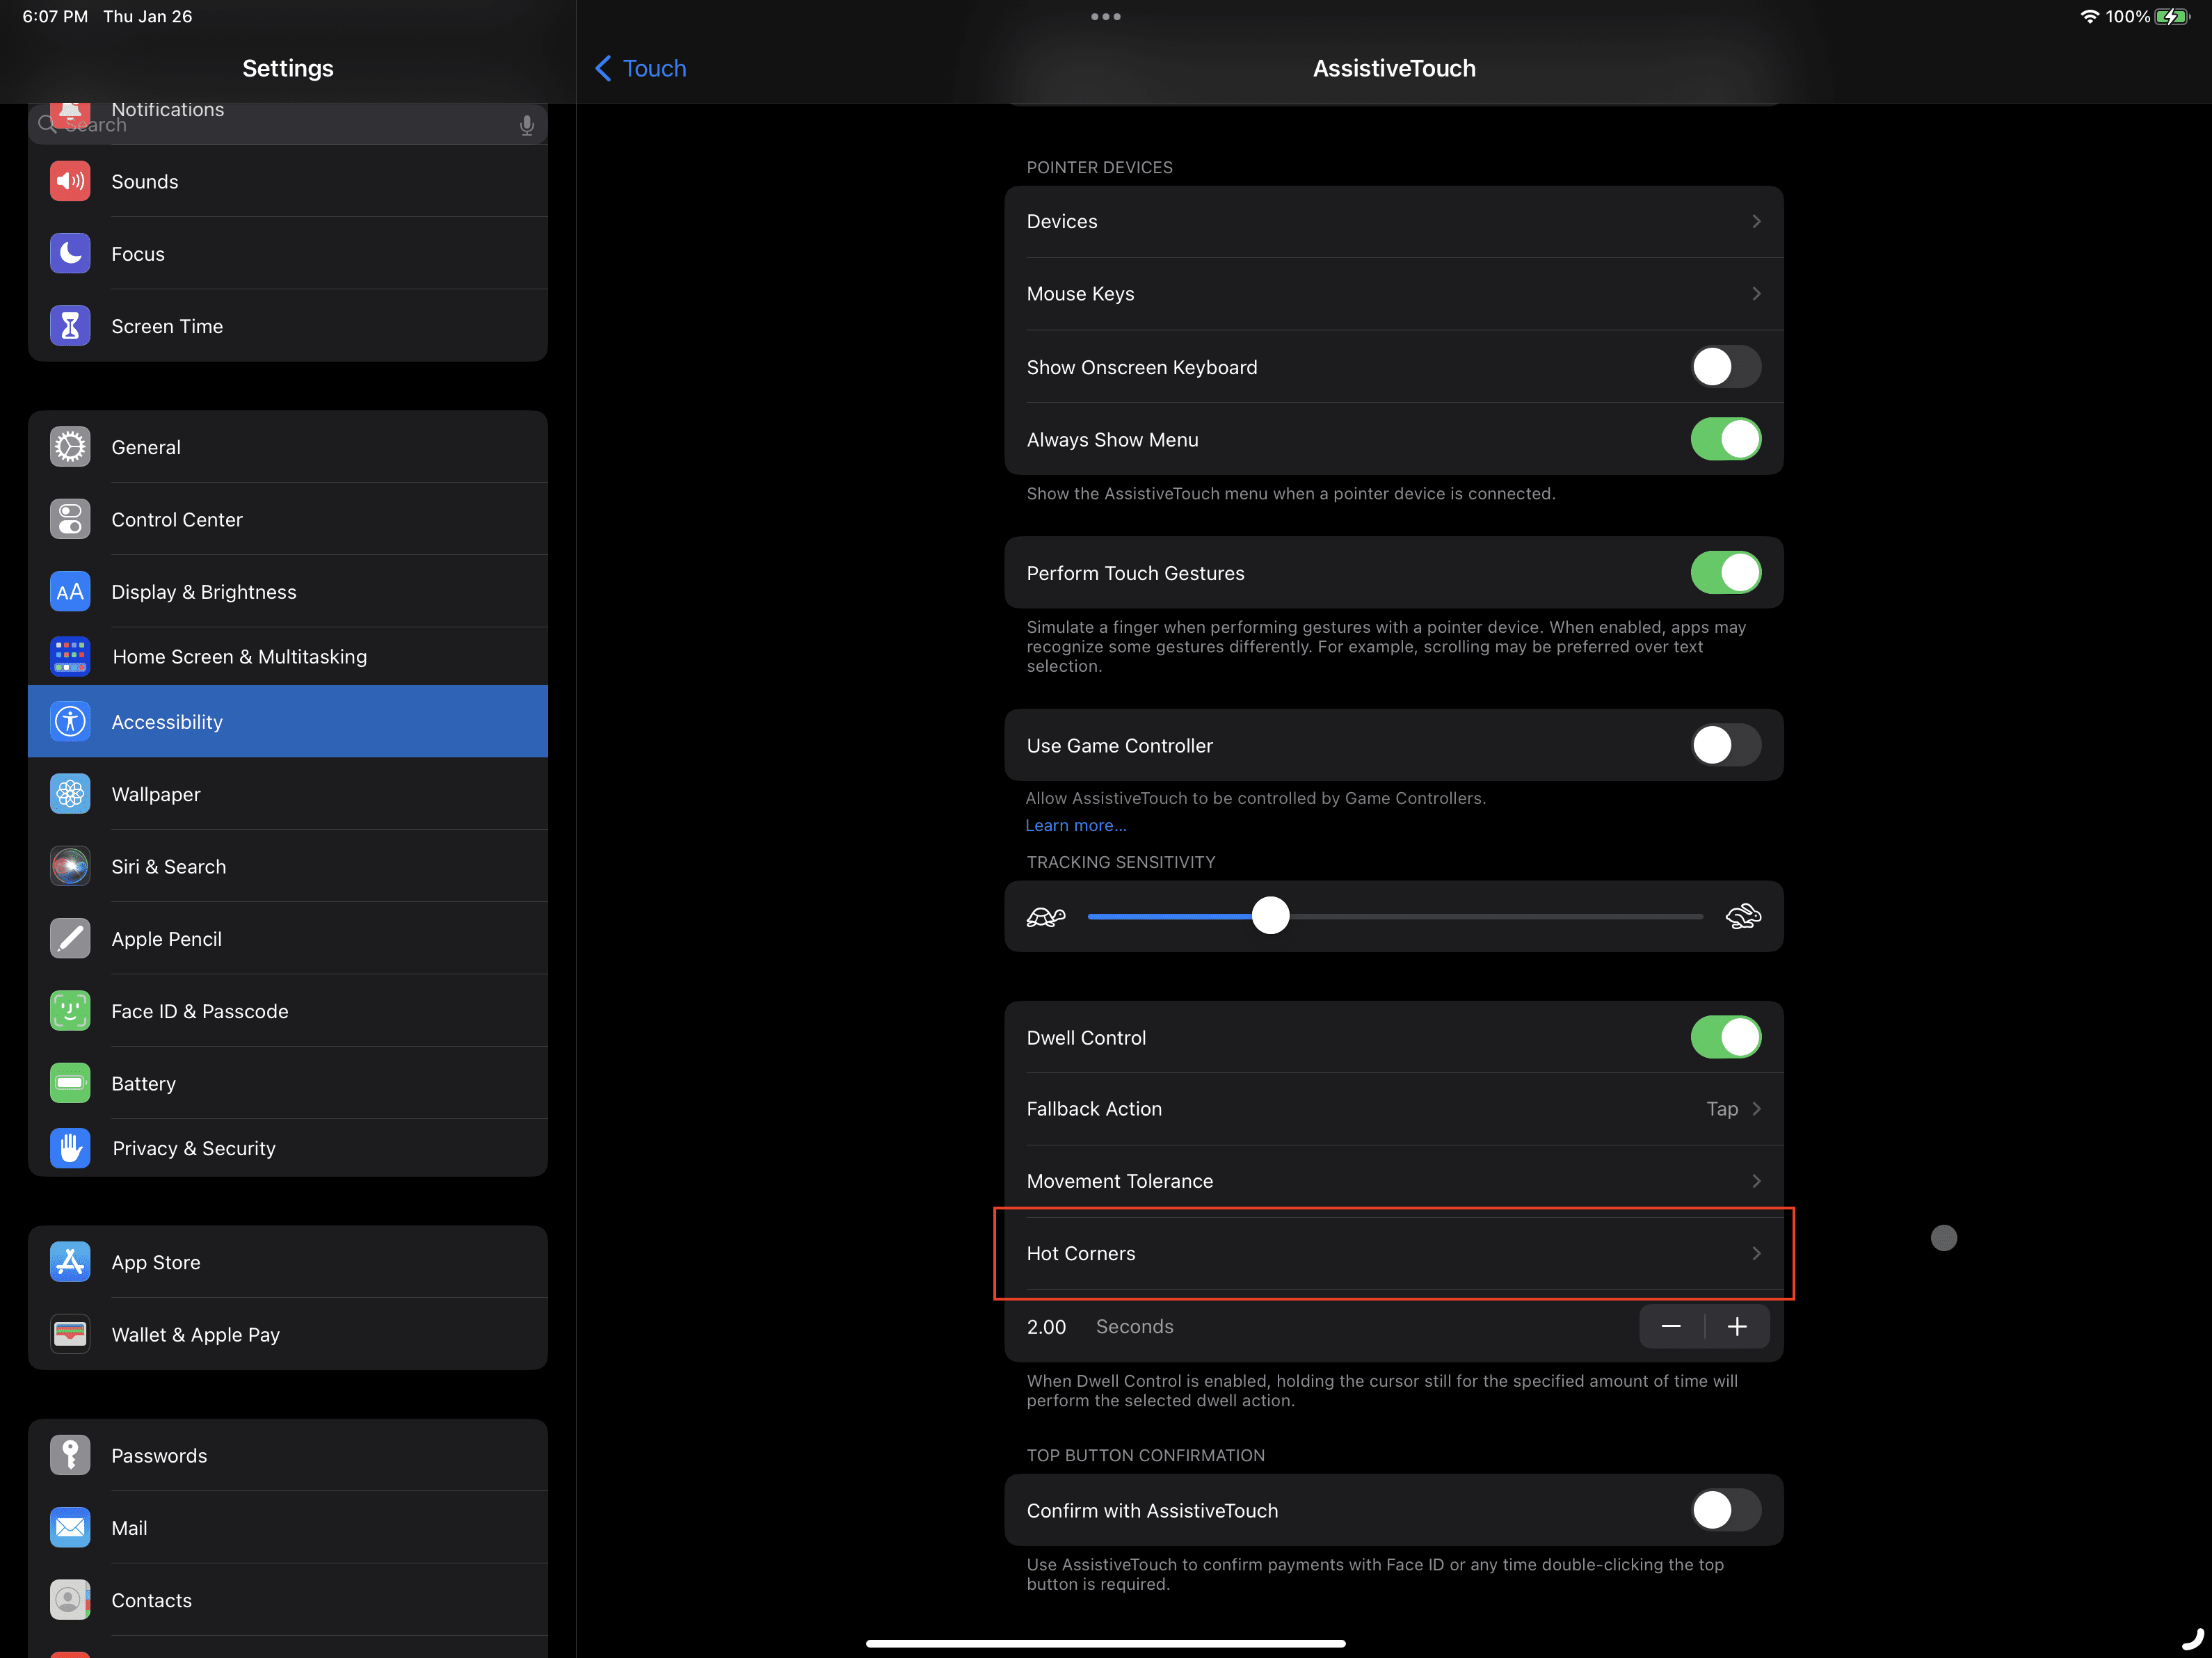The width and height of the screenshot is (2212, 1658).
Task: Expand Fallback Action Tap option
Action: coord(1394,1109)
